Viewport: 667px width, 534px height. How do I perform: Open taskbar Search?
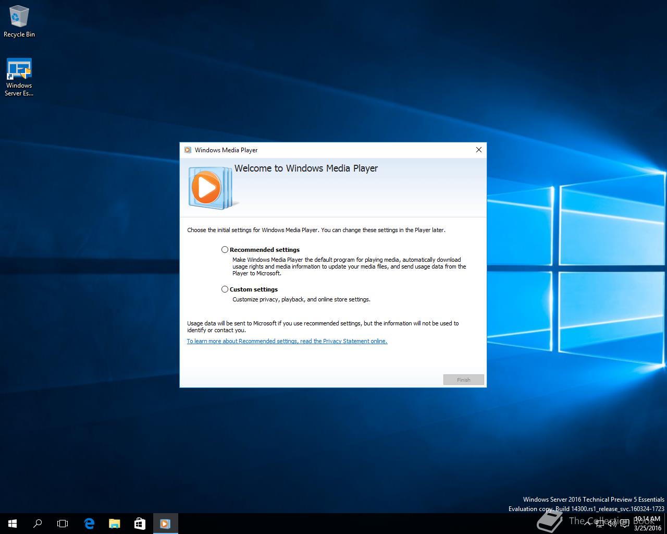point(38,524)
